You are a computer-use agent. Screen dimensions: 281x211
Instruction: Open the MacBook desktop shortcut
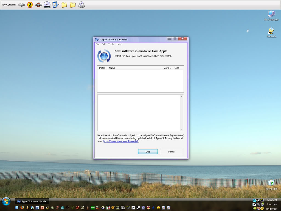[271, 32]
